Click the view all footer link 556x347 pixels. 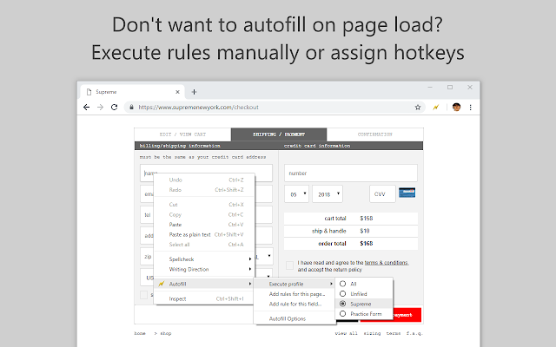coord(346,333)
